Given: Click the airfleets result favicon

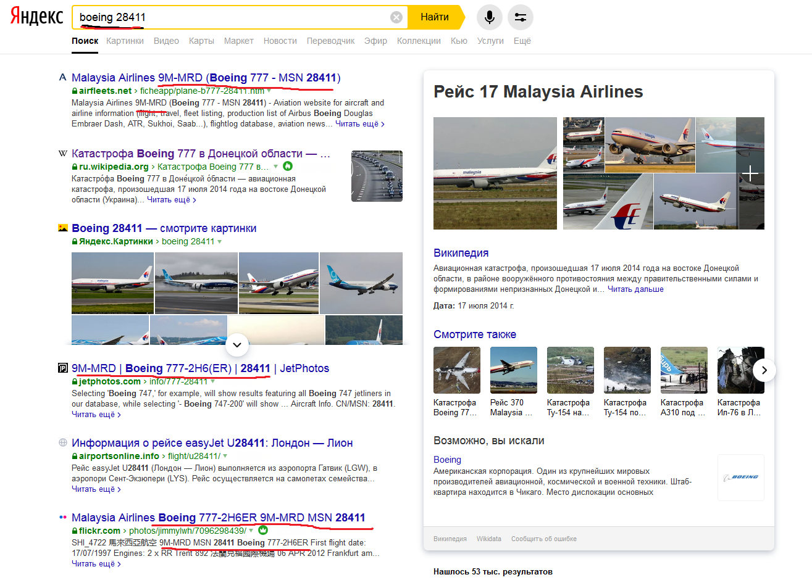Looking at the screenshot, I should 62,78.
